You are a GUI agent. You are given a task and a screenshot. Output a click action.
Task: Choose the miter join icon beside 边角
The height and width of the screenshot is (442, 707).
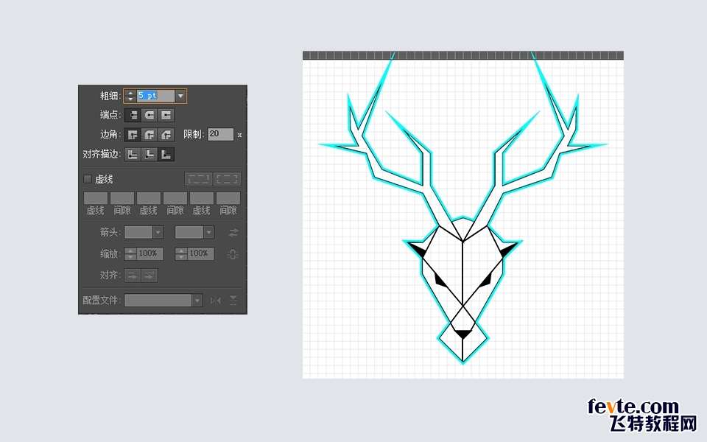click(133, 134)
